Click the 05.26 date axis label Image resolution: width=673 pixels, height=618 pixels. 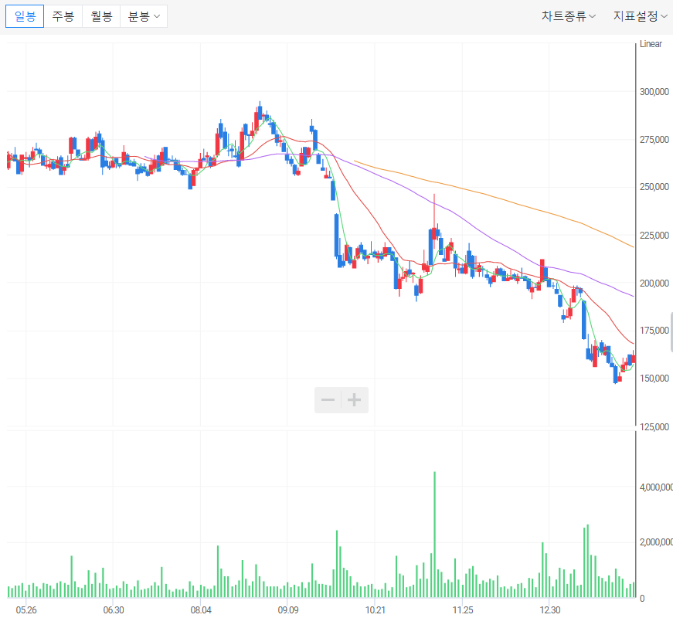[x=26, y=610]
